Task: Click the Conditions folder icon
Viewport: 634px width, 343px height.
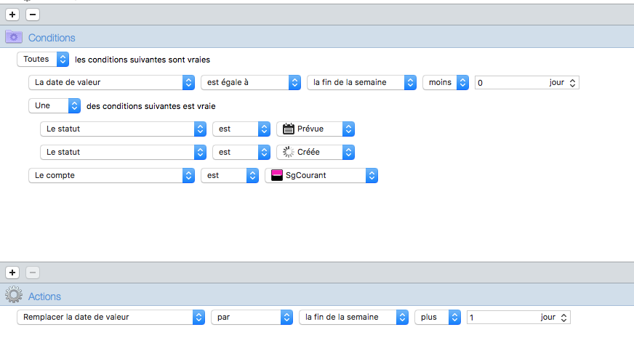Action: point(14,37)
